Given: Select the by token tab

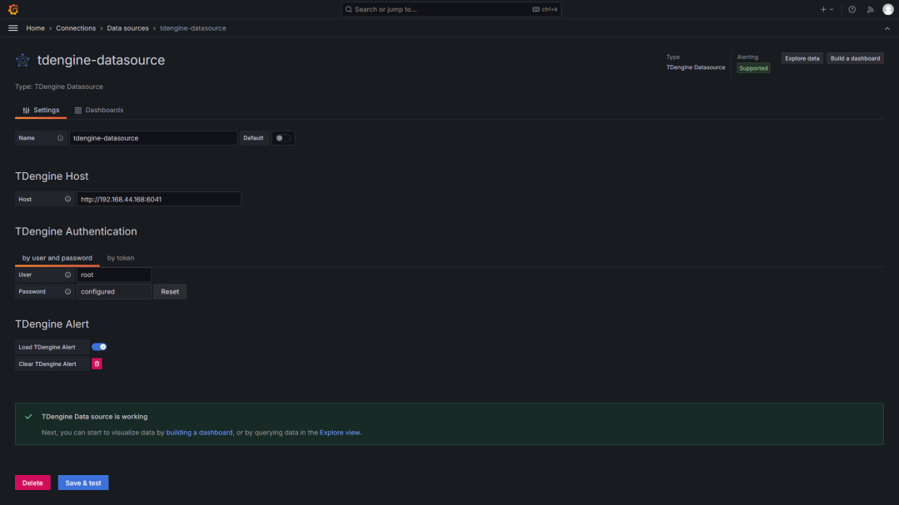Looking at the screenshot, I should coord(121,258).
